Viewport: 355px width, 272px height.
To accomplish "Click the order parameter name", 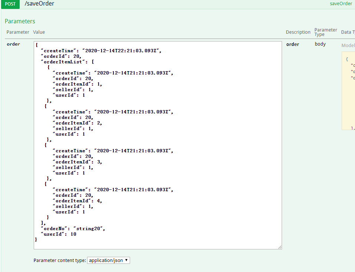I will coord(13,44).
